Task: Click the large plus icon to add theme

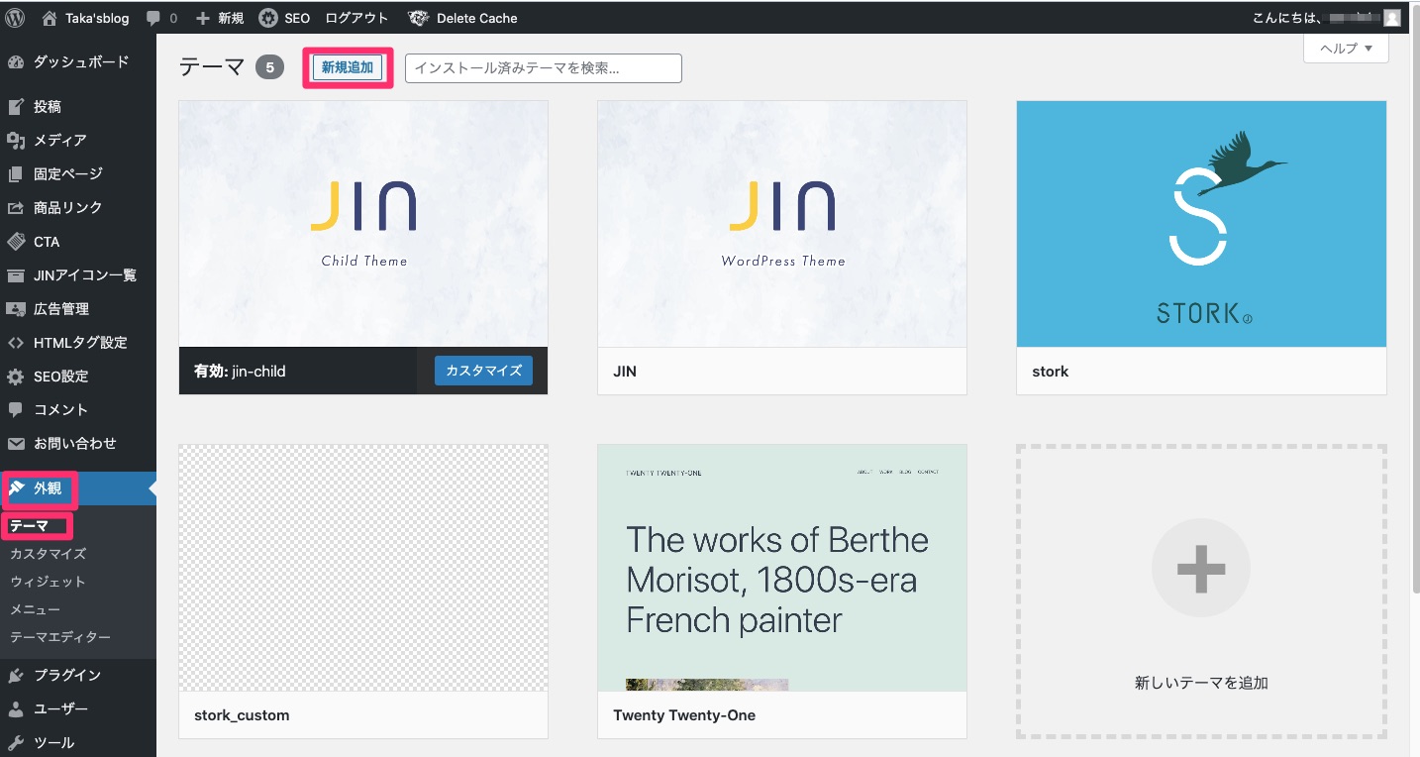Action: (1200, 569)
